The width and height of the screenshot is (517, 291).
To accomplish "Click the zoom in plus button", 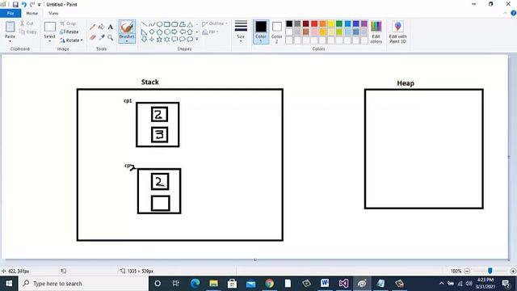I will click(513, 271).
